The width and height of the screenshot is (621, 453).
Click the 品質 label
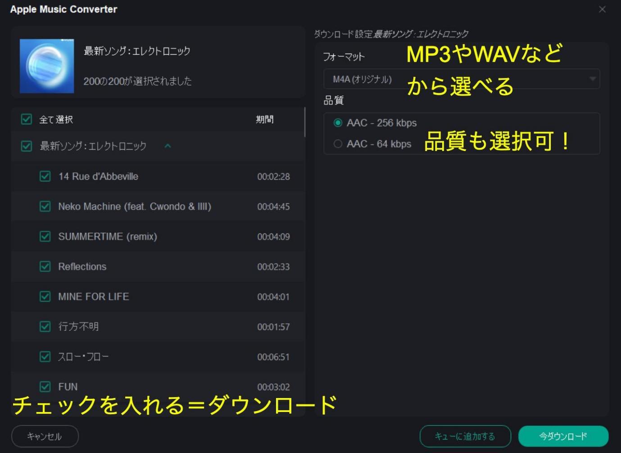click(x=334, y=100)
